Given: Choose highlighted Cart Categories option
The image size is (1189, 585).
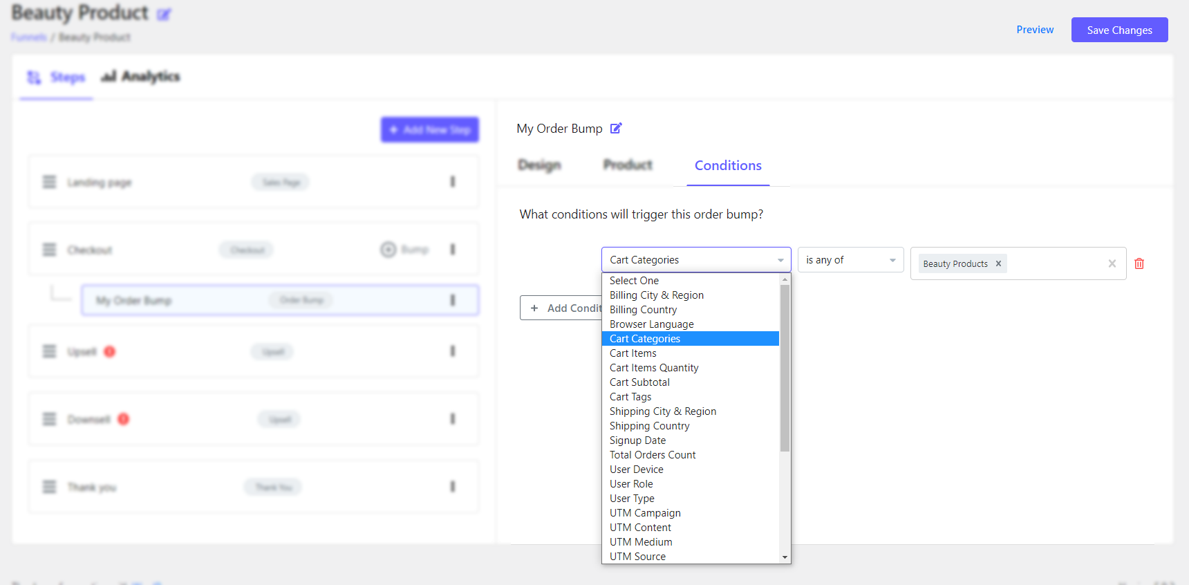Looking at the screenshot, I should coord(691,339).
